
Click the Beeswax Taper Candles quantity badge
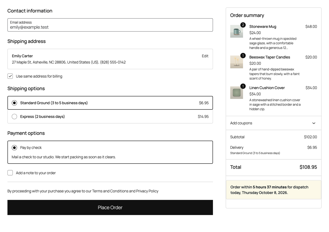click(243, 55)
